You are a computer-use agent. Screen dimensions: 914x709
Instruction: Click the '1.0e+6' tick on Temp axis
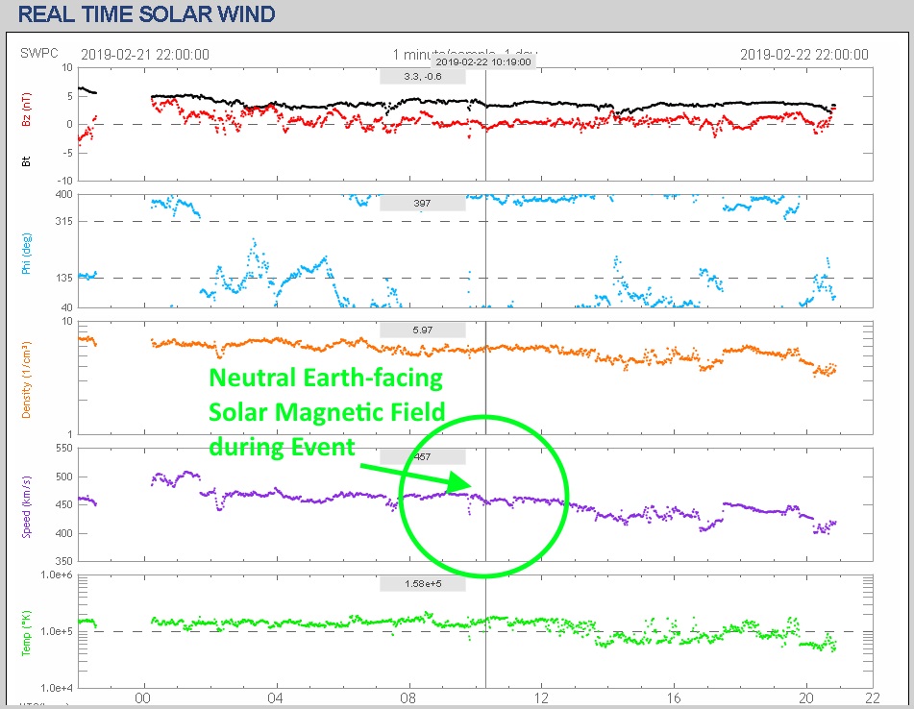(x=57, y=575)
